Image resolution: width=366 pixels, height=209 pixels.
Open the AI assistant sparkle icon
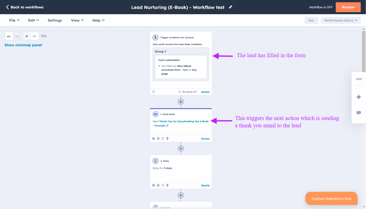359,97
